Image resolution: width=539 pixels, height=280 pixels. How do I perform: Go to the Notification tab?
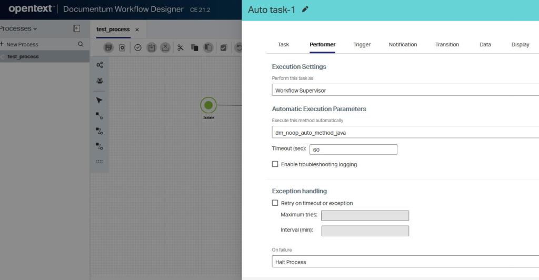(403, 44)
